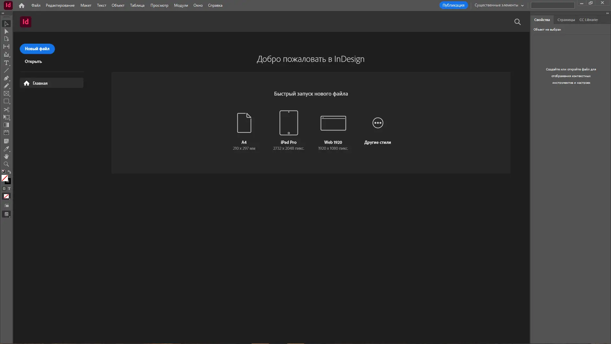Image resolution: width=611 pixels, height=344 pixels.
Task: Open the workspace switcher dropdown
Action: click(498, 5)
